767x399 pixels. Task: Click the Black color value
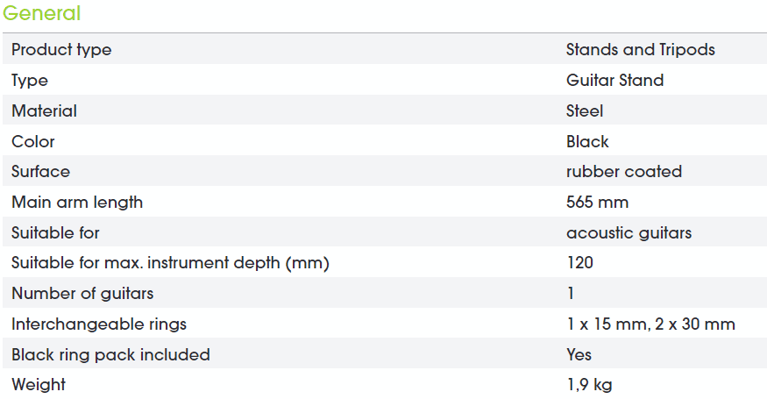tap(587, 141)
